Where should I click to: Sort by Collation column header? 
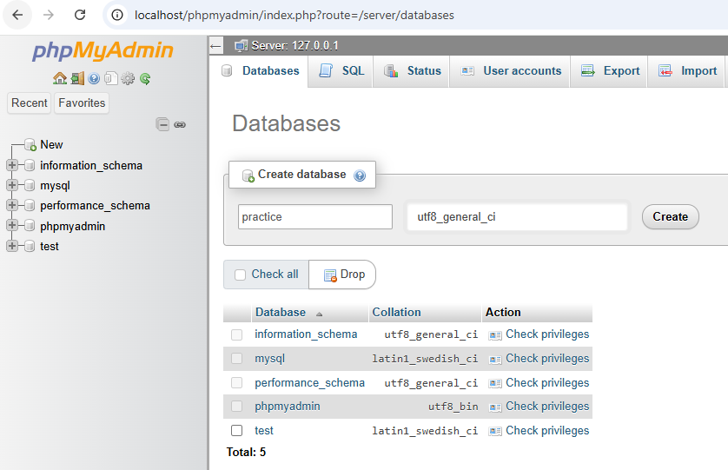click(x=396, y=312)
